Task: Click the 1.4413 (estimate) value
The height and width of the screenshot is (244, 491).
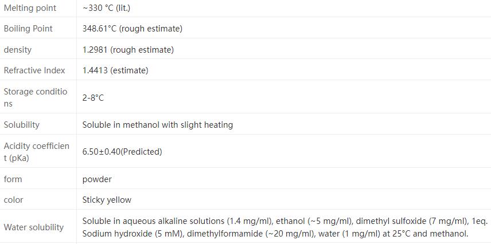Action: tap(115, 70)
